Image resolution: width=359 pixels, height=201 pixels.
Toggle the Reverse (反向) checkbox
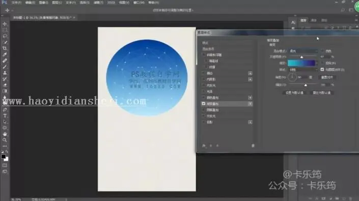pyautogui.click(x=322, y=63)
